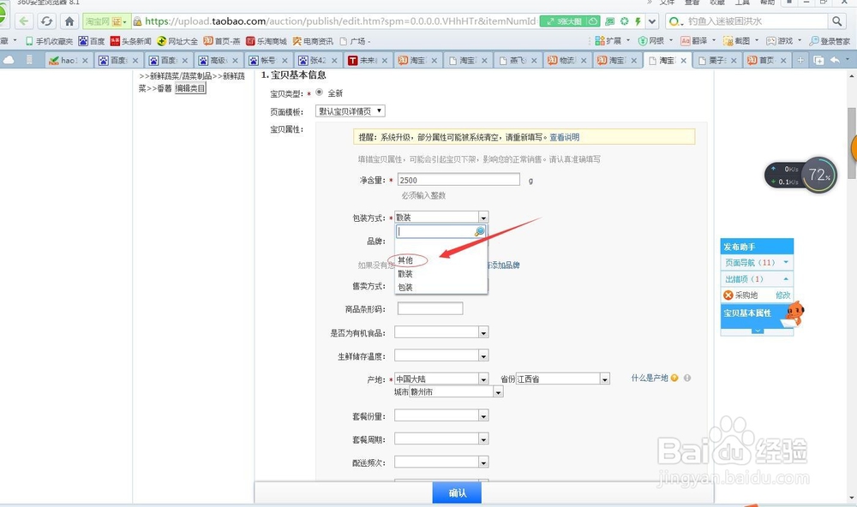Click the red error icon beside 采购地

coord(727,295)
